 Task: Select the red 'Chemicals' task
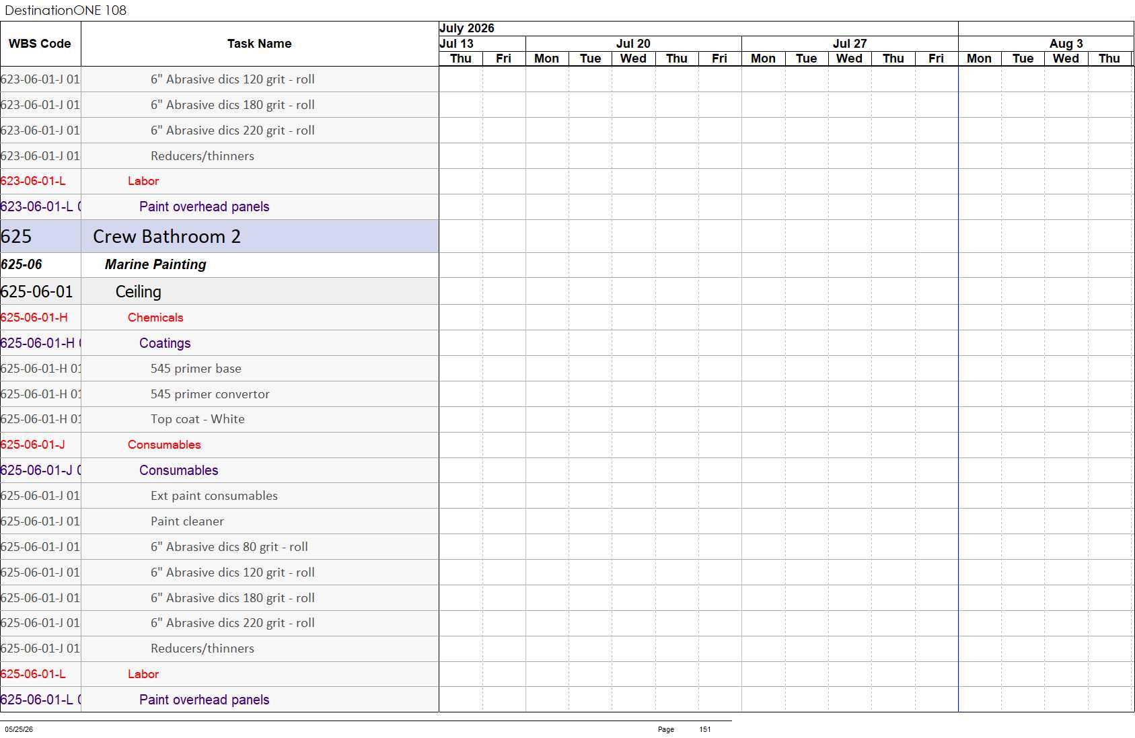(155, 318)
